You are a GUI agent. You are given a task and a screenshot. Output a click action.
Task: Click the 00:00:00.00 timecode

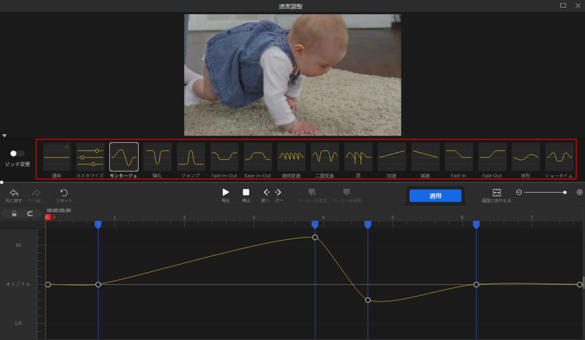tap(59, 211)
